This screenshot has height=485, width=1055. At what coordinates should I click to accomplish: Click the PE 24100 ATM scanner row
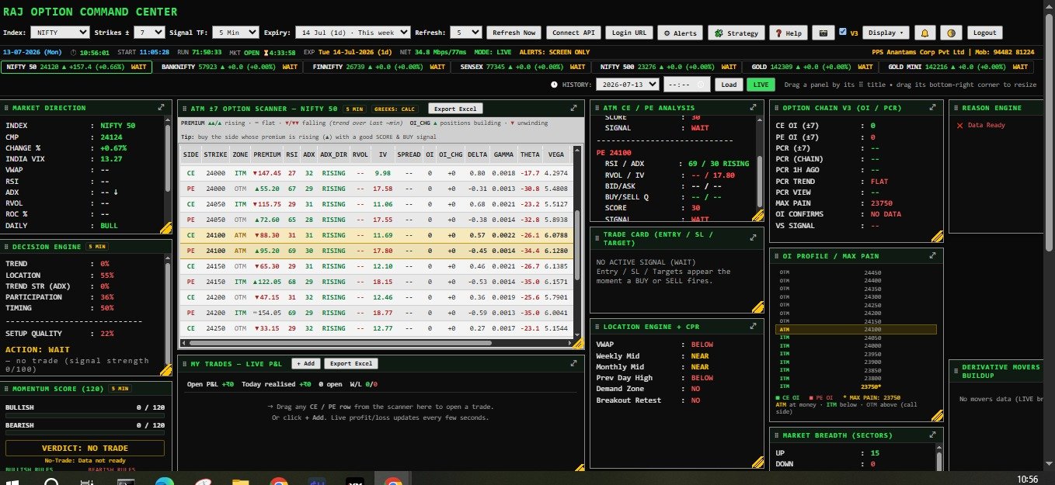[x=376, y=251]
